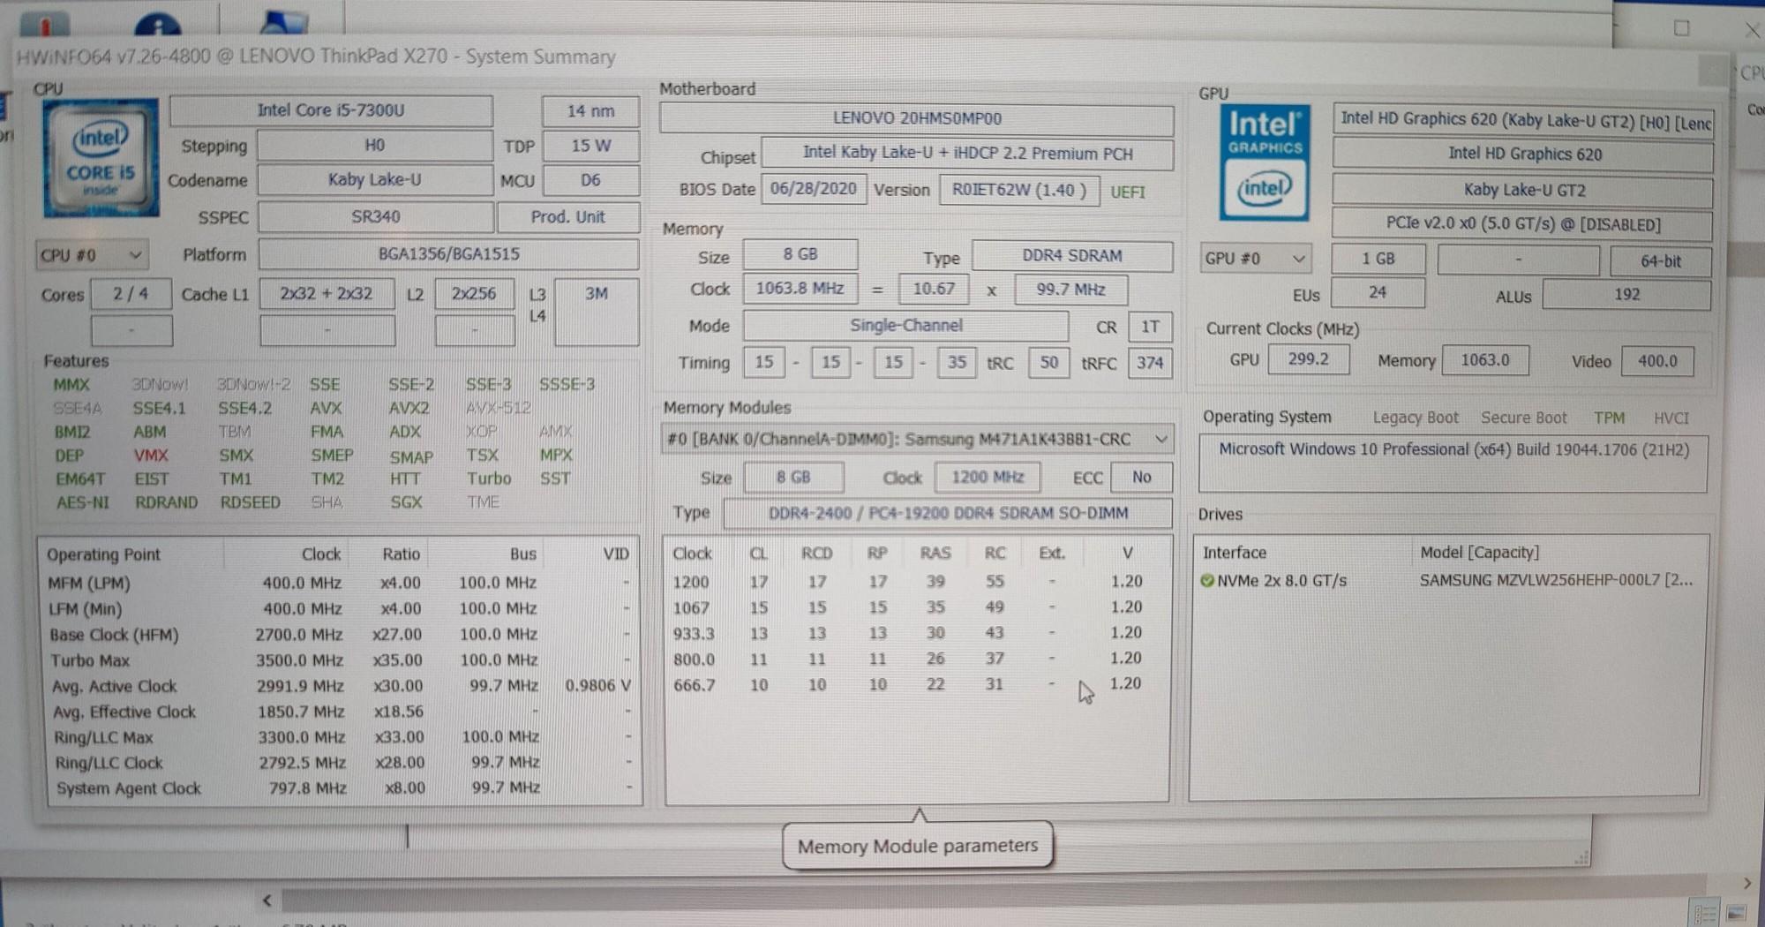
Task: Click the 8 GB memory size field
Action: point(800,254)
